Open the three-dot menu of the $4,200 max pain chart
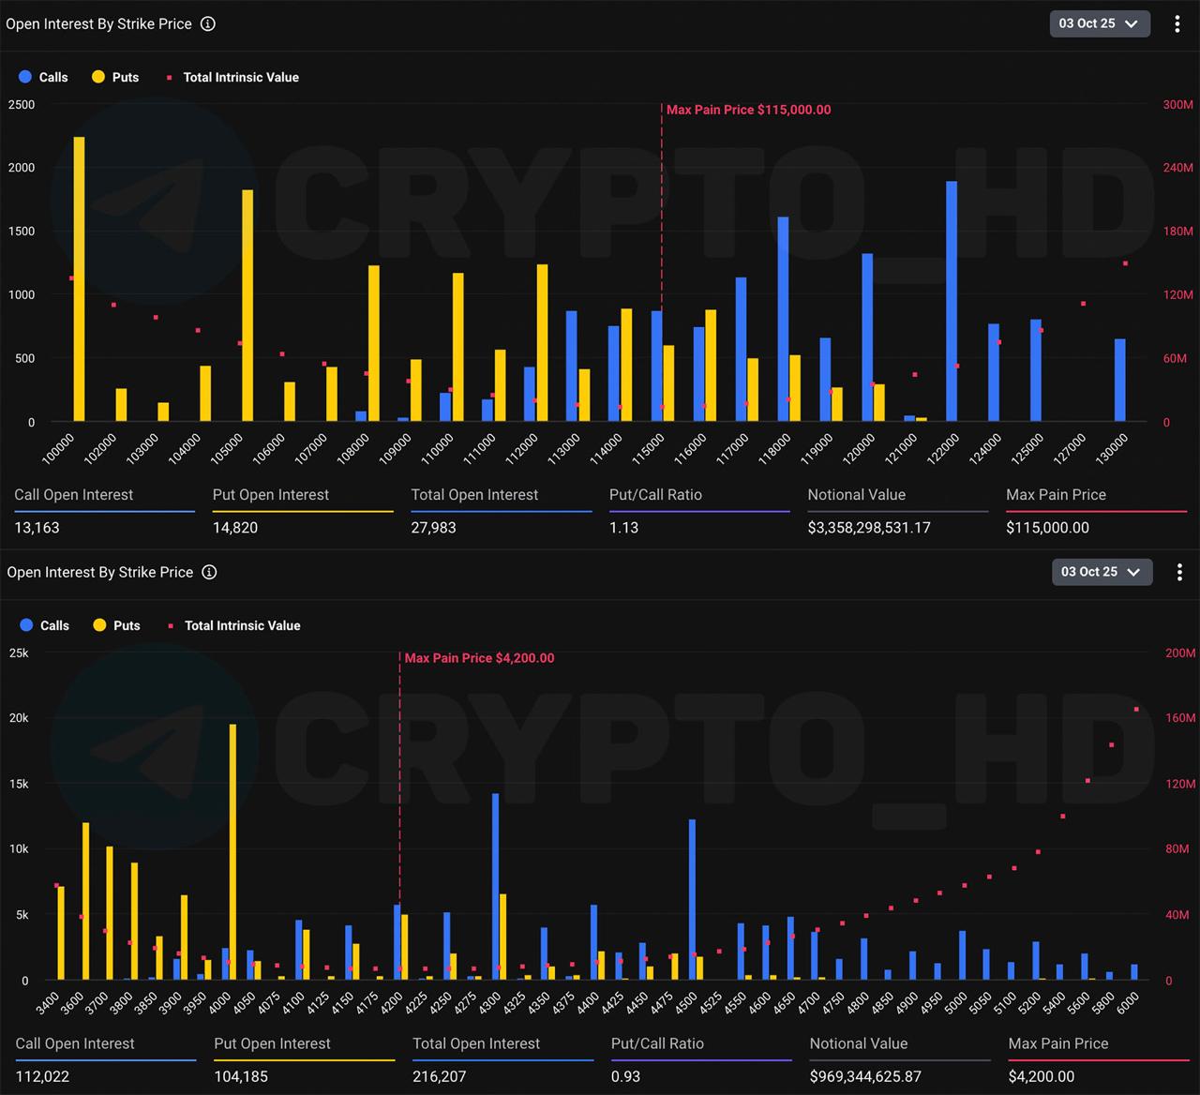 (1179, 572)
